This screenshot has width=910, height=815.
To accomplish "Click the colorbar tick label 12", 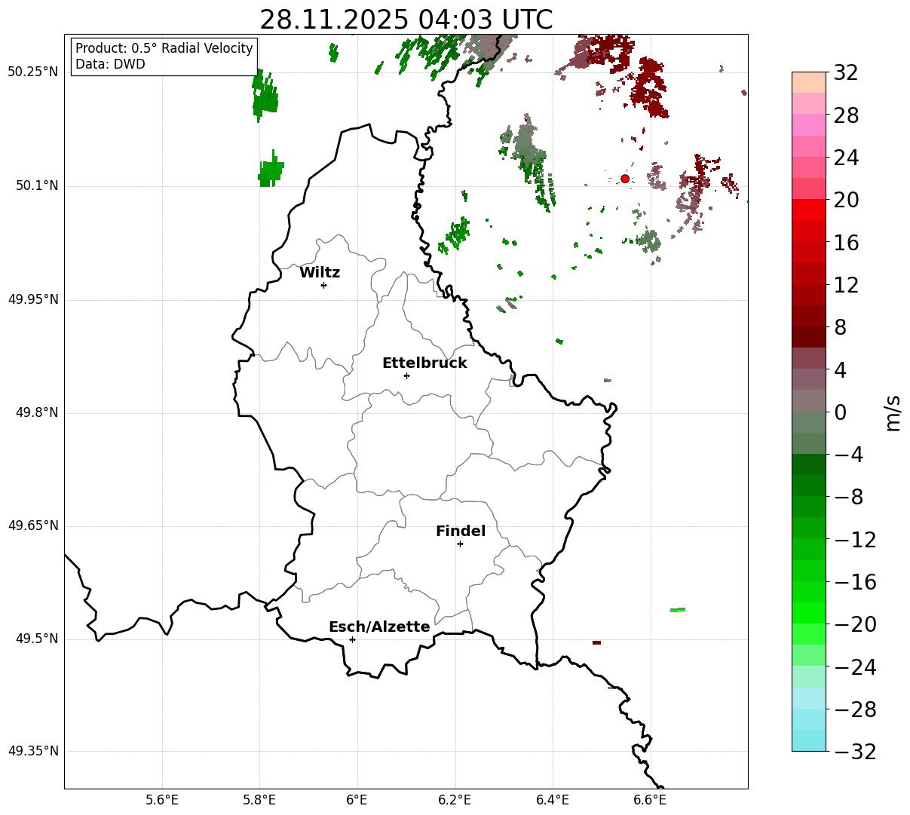I will (x=846, y=285).
